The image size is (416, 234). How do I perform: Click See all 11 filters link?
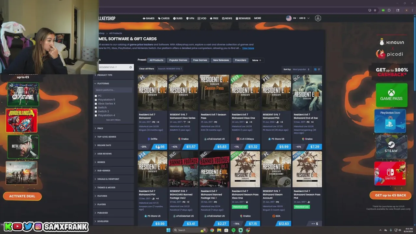click(x=113, y=120)
